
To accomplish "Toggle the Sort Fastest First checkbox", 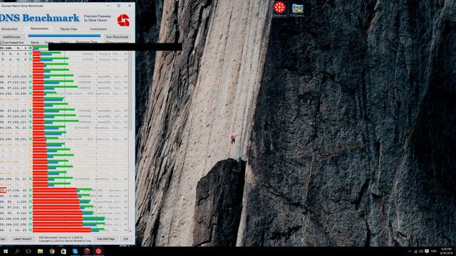I will tap(1, 43).
